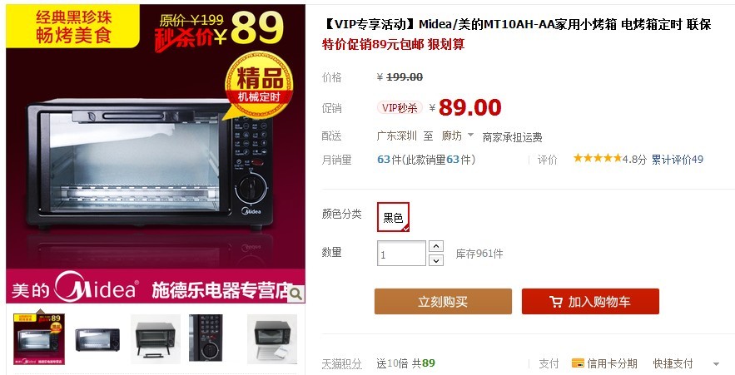Image resolution: width=735 pixels, height=375 pixels.
Task: Select the 黑色 color option
Action: coord(393,217)
